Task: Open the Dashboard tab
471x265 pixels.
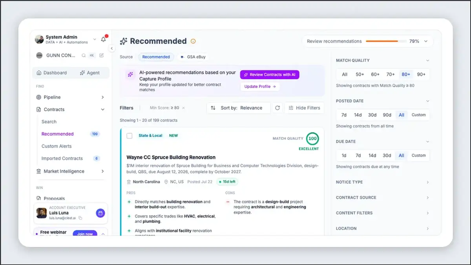Action: 52,73
